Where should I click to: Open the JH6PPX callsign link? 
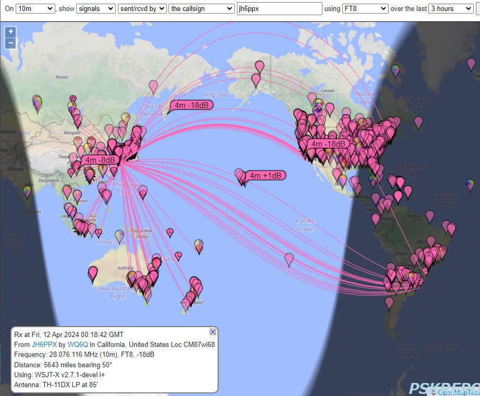[x=44, y=344]
